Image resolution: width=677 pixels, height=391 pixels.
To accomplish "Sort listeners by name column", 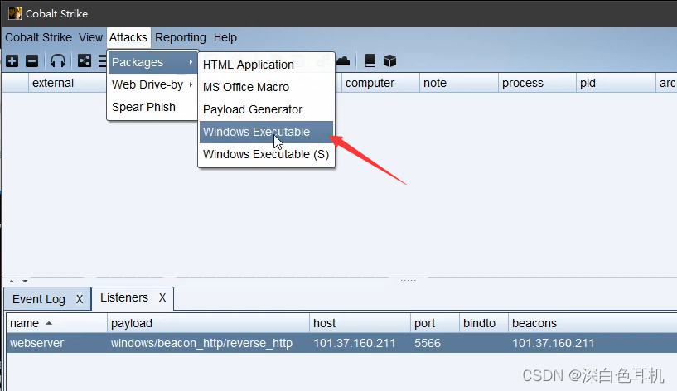I will pos(56,323).
